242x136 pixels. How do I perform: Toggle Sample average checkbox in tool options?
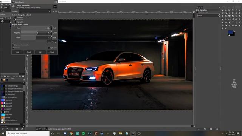point(197,12)
